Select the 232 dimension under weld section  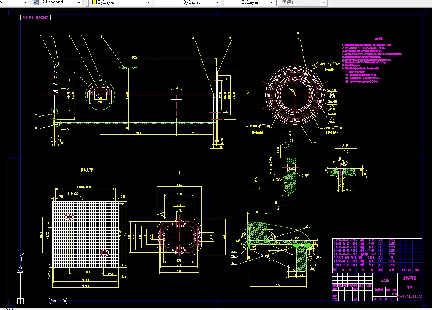[278, 285]
